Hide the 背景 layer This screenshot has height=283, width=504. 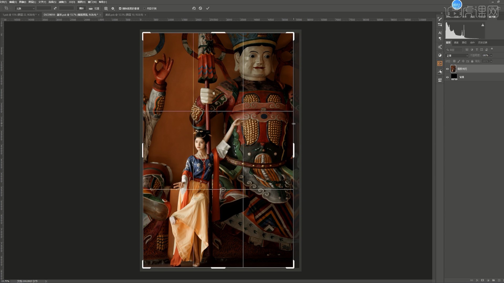(x=448, y=77)
